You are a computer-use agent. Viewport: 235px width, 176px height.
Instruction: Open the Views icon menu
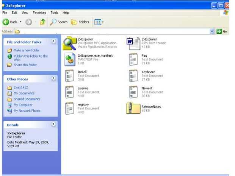(99, 22)
